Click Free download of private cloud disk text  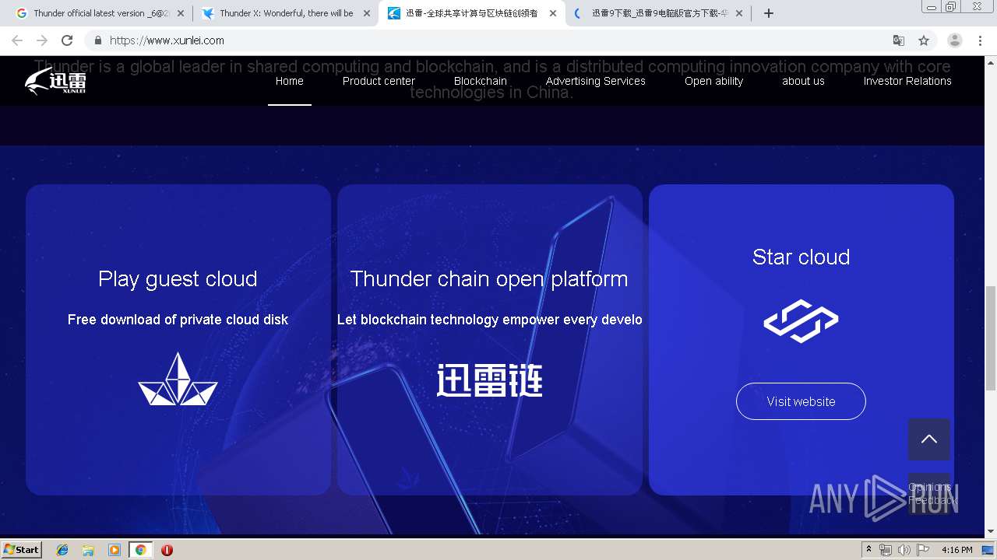(178, 320)
